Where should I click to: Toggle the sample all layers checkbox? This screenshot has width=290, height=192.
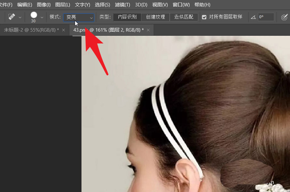coord(204,17)
